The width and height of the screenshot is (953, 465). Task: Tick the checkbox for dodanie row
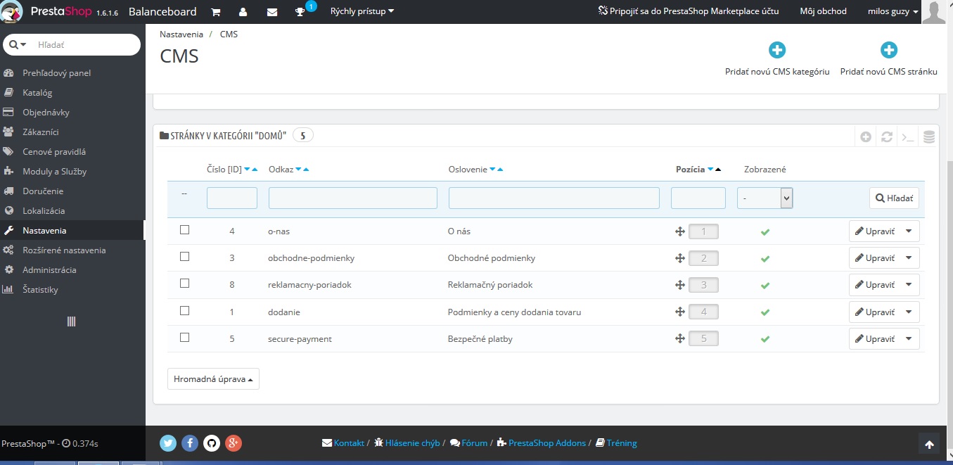(x=185, y=310)
